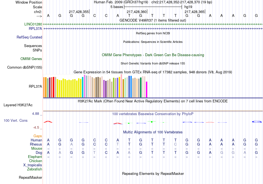The height and width of the screenshot is (184, 263).
Task: Click the Chicken species label
Action: [x=35, y=161]
